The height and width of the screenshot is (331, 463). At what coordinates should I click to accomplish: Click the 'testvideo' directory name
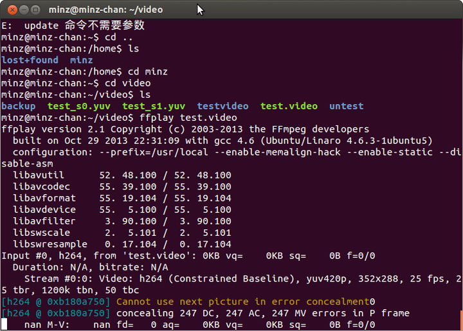tap(223, 106)
